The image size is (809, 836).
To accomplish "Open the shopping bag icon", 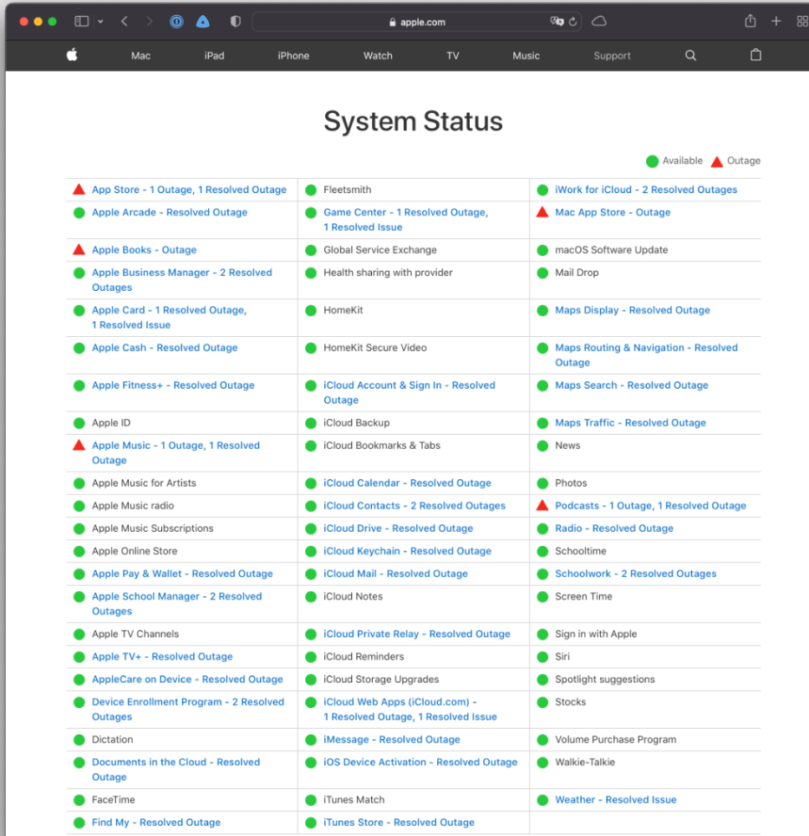I will [756, 55].
